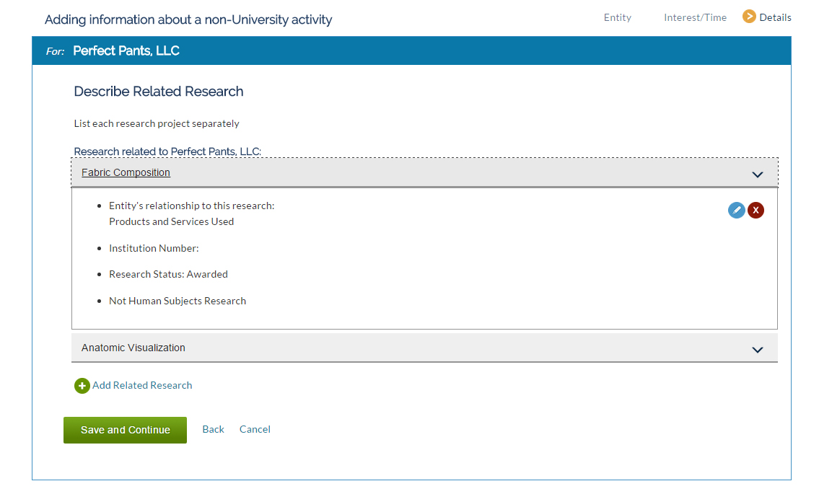819x494 pixels.
Task: Click the orange arrow icon beside Details
Action: click(749, 17)
